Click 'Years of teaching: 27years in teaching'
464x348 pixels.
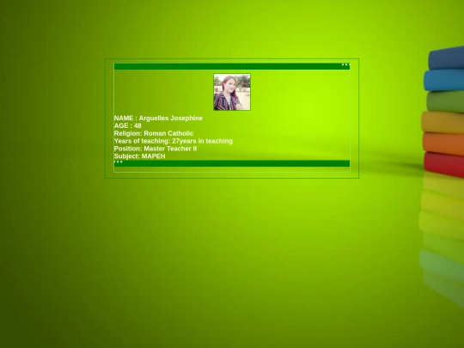pos(174,141)
